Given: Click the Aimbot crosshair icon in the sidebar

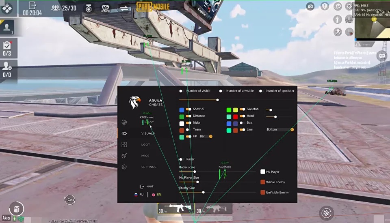Looking at the screenshot, I should click(x=124, y=122).
